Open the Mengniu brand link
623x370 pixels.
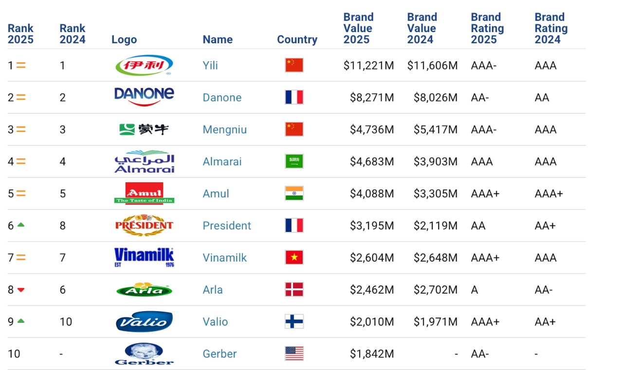point(225,129)
